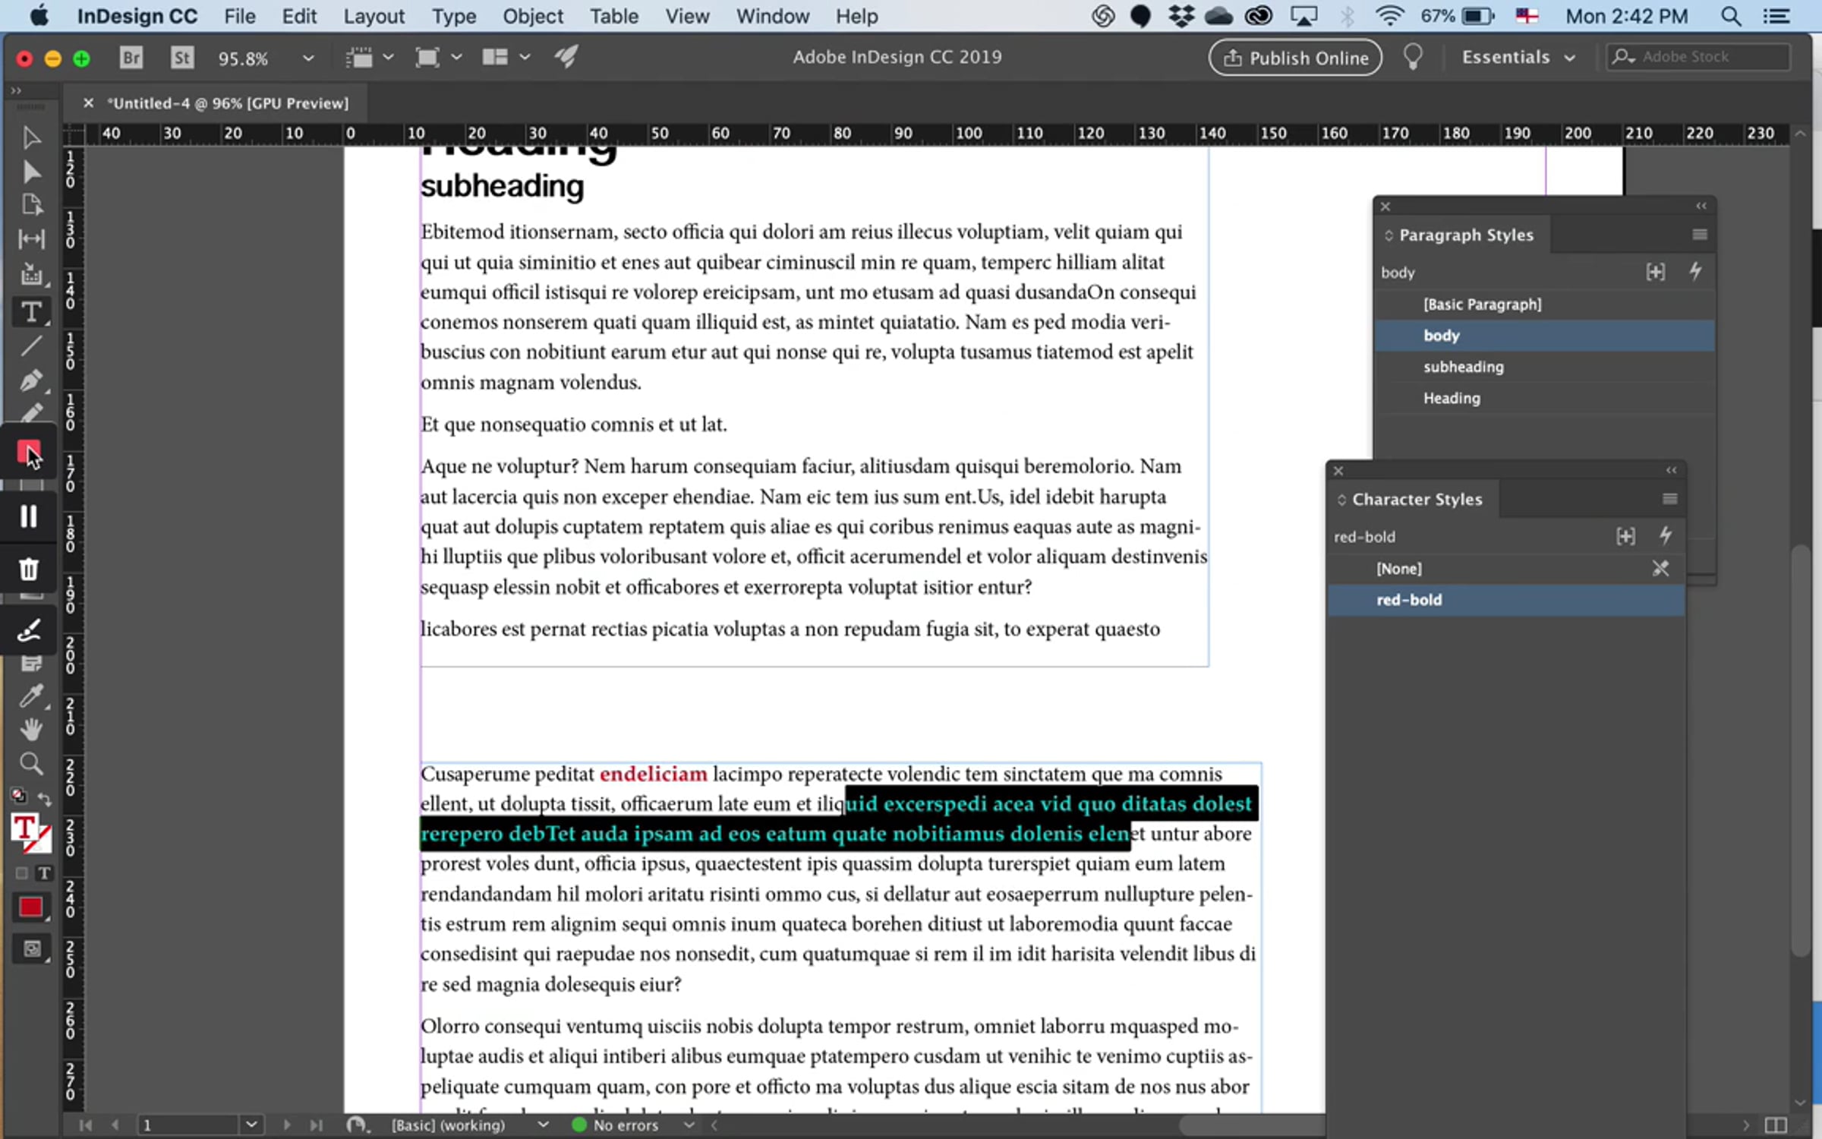Reset default fill and stroke icon
Viewport: 1822px width, 1139px height.
pos(18,796)
